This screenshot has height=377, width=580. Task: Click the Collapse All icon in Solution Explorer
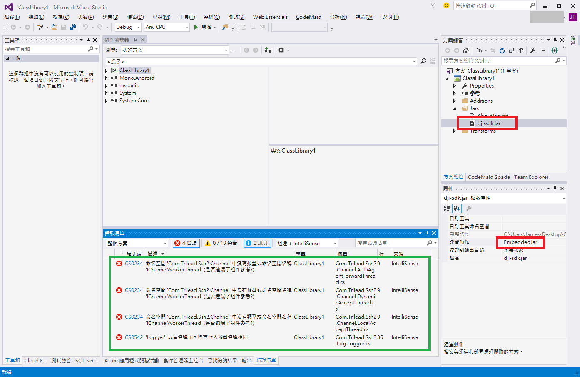click(511, 50)
